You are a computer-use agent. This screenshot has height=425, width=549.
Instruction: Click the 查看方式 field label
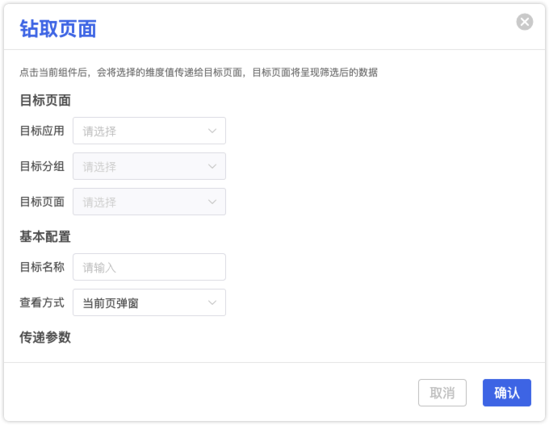click(x=42, y=302)
